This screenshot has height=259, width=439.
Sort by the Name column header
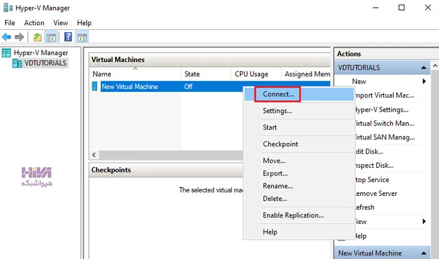coord(135,74)
